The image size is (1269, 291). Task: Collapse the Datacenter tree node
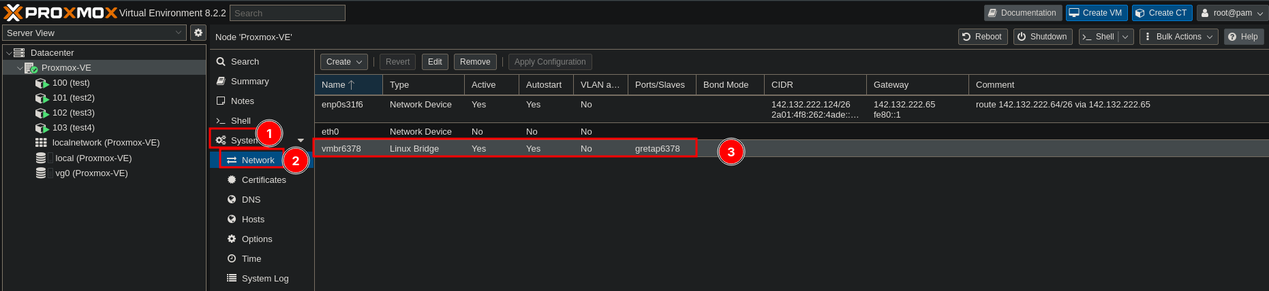(9, 53)
